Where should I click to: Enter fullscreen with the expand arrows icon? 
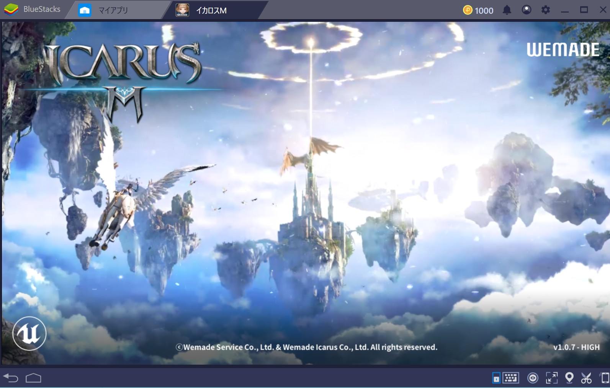click(551, 378)
